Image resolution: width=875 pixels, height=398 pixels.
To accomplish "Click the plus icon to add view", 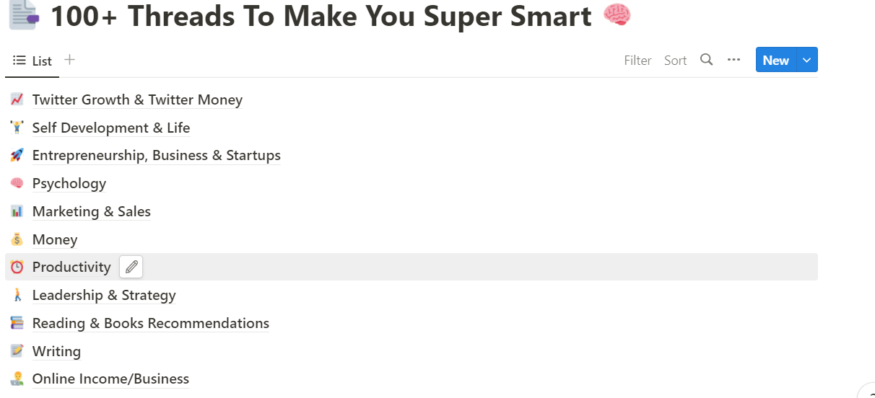I will 69,60.
